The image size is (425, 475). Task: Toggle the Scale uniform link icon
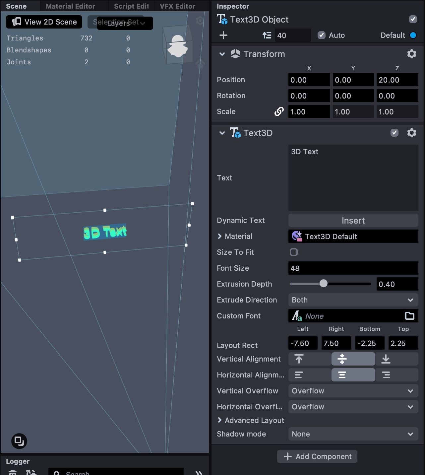click(x=279, y=112)
